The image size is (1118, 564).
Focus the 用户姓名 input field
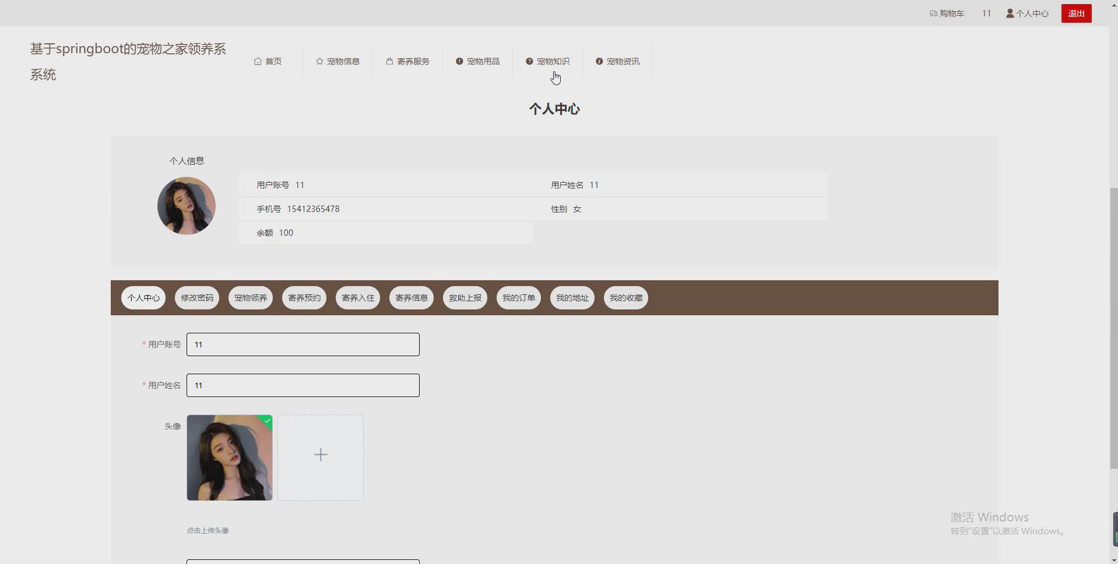[303, 385]
